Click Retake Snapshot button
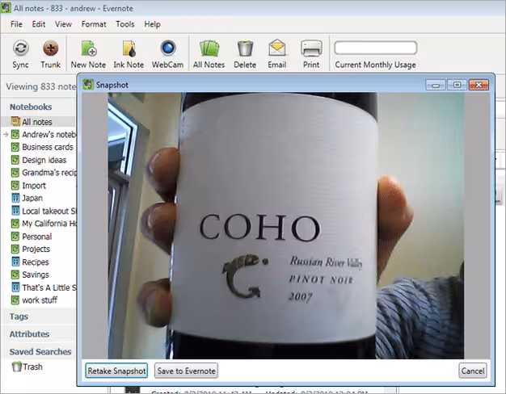The height and width of the screenshot is (394, 506). [x=116, y=371]
